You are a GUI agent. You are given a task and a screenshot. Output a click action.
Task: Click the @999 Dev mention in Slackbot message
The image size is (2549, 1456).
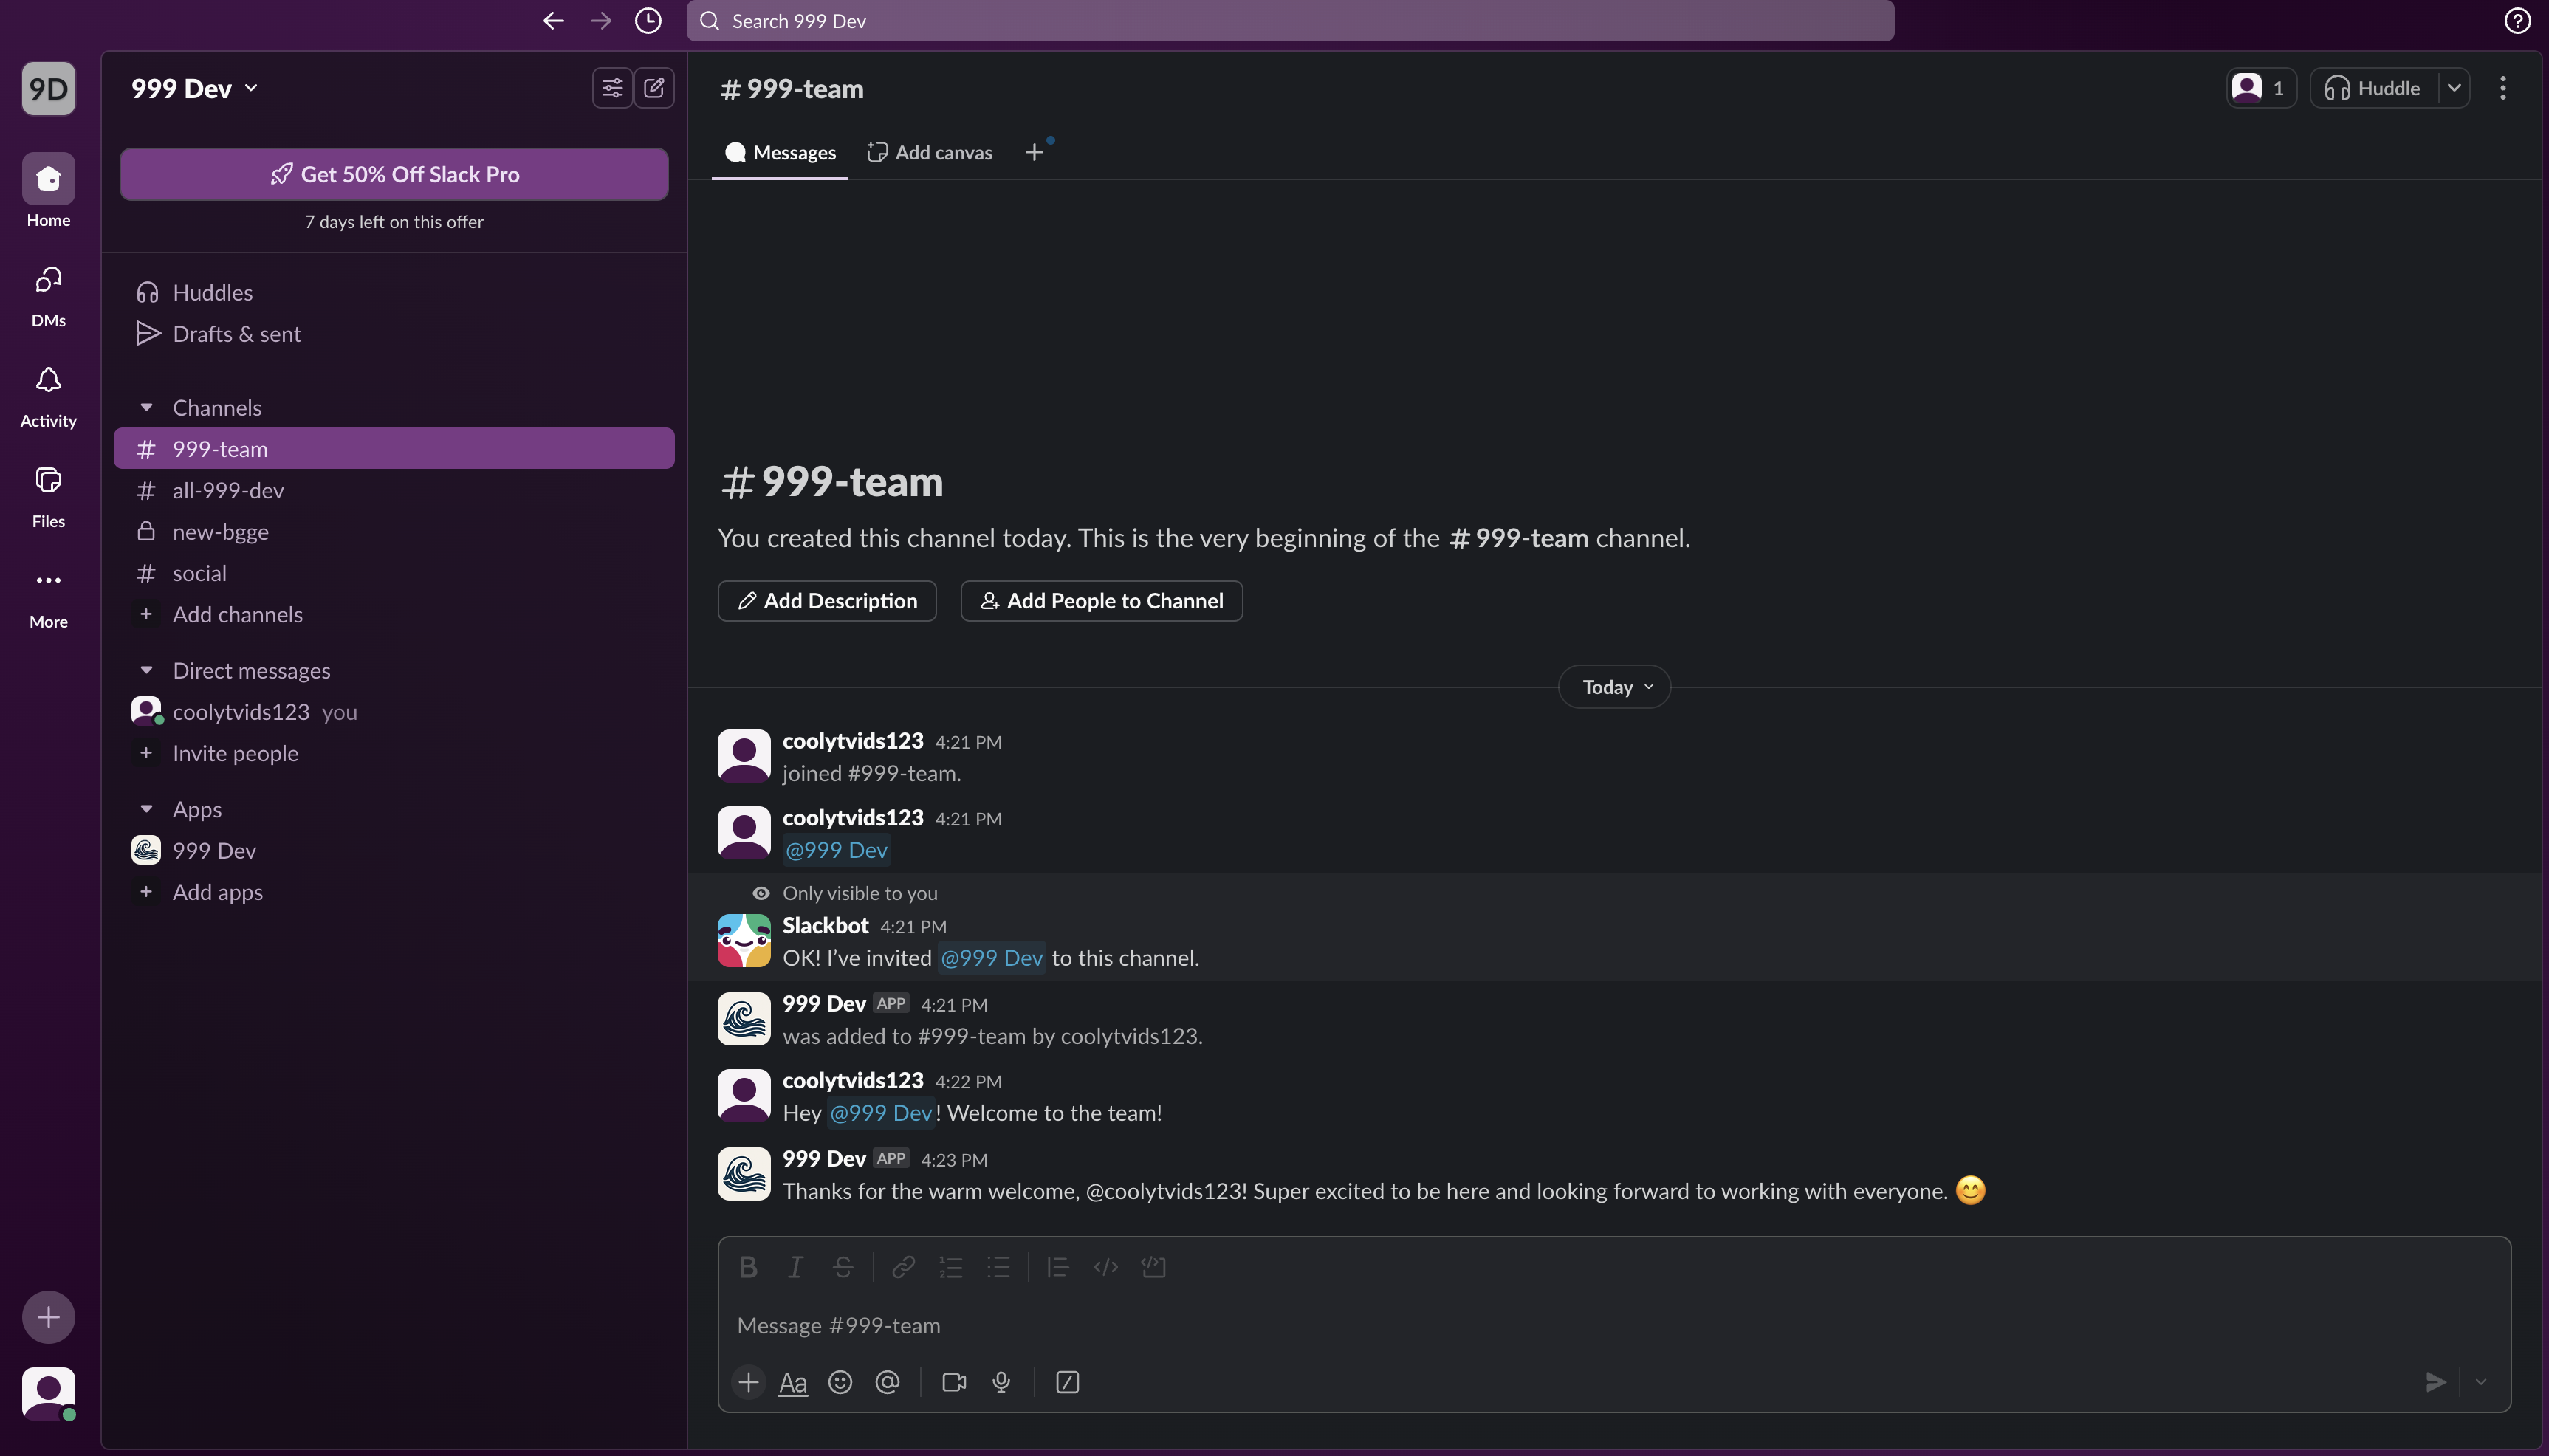coord(991,958)
